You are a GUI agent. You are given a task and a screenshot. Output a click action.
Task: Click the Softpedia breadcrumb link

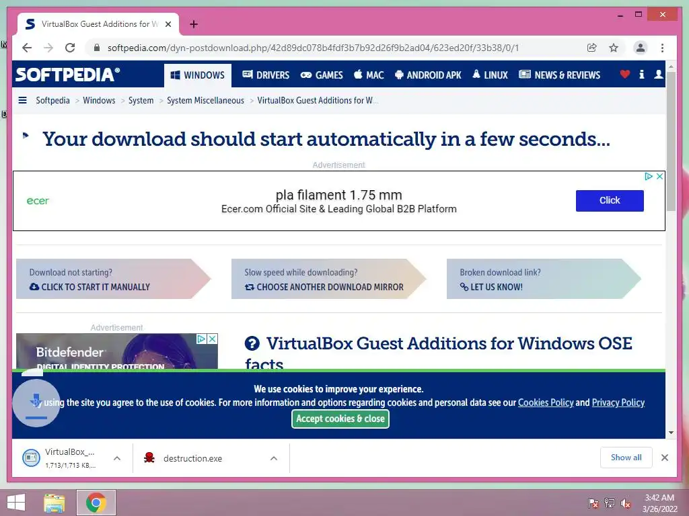click(52, 101)
